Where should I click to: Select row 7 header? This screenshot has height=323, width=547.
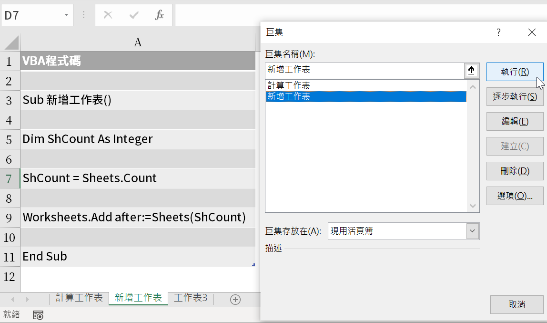(x=10, y=179)
